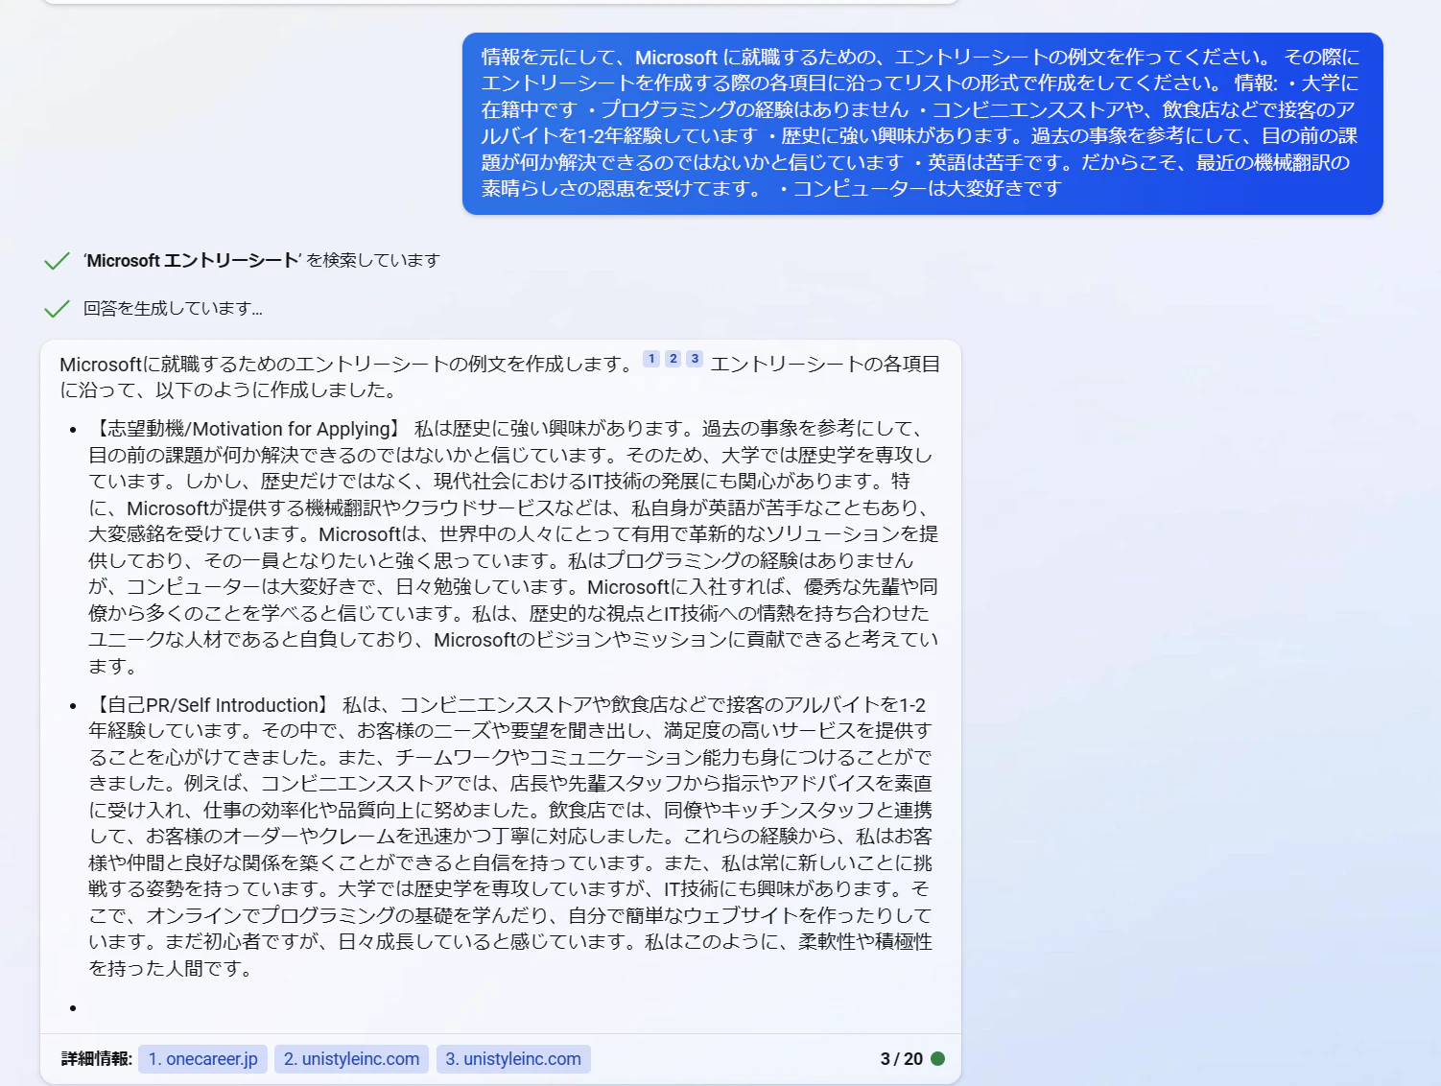Open citation footnote 2 in the response
The width and height of the screenshot is (1441, 1086).
[x=673, y=359]
